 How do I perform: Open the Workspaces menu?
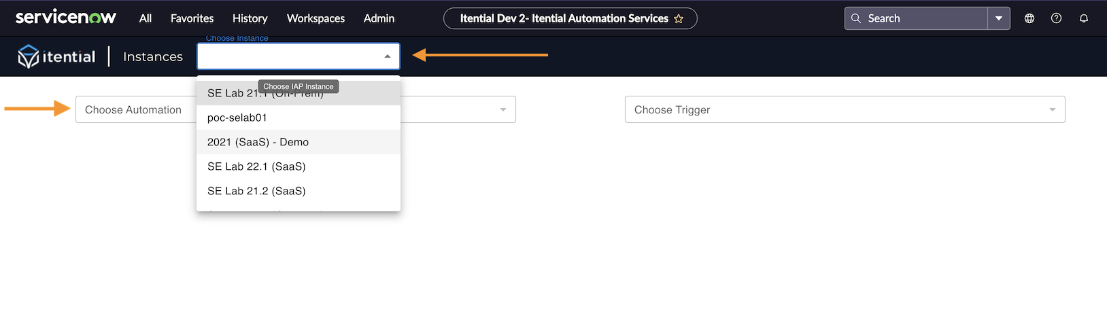[316, 18]
